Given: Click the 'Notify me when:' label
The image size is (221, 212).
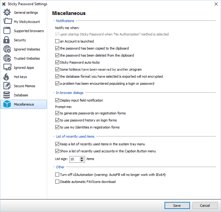Looking at the screenshot, I should pos(67,28).
